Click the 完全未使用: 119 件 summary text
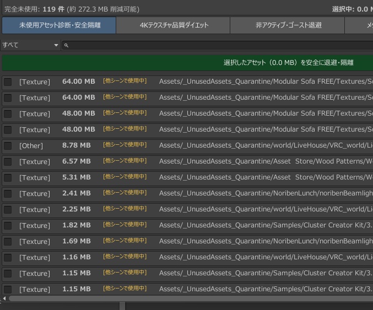Image resolution: width=373 pixels, height=310 pixels. coord(72,9)
